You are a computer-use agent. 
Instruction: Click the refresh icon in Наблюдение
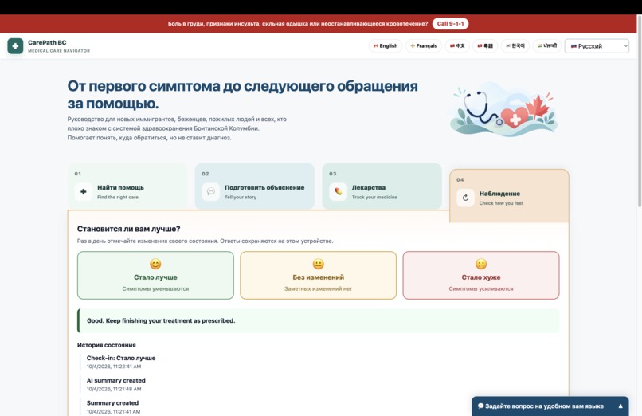pos(465,198)
